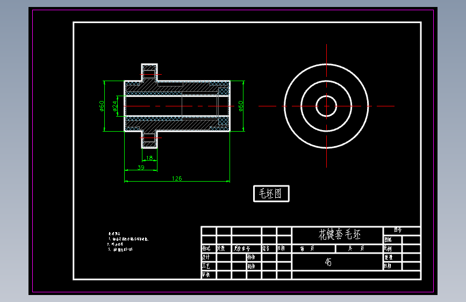
Task: Click the 共 页 total pages cell
Action: [359, 248]
